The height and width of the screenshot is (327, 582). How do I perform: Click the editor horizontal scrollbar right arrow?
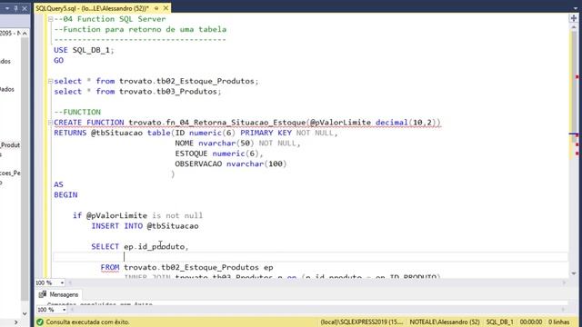[x=564, y=282]
